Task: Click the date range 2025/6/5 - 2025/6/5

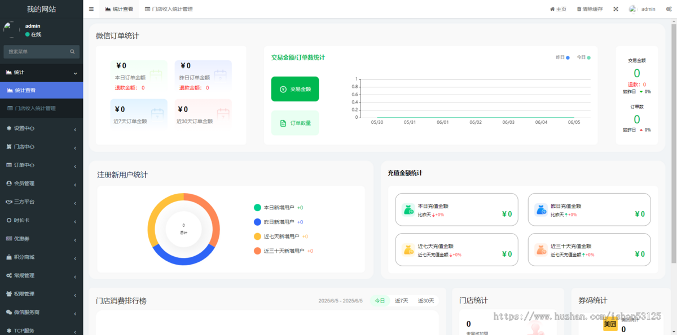Action: coord(340,301)
